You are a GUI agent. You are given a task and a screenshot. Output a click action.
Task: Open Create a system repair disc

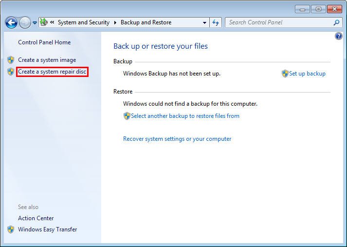pyautogui.click(x=52, y=72)
